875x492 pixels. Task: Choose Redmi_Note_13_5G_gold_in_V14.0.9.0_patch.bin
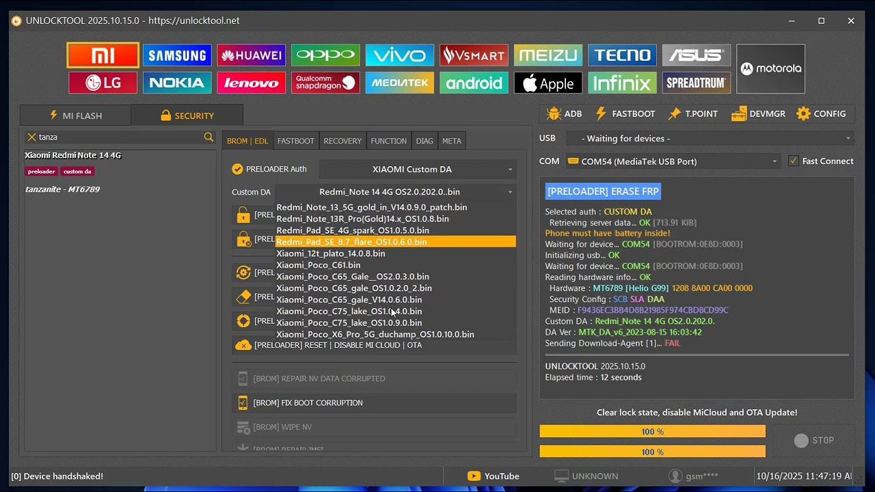click(x=396, y=207)
